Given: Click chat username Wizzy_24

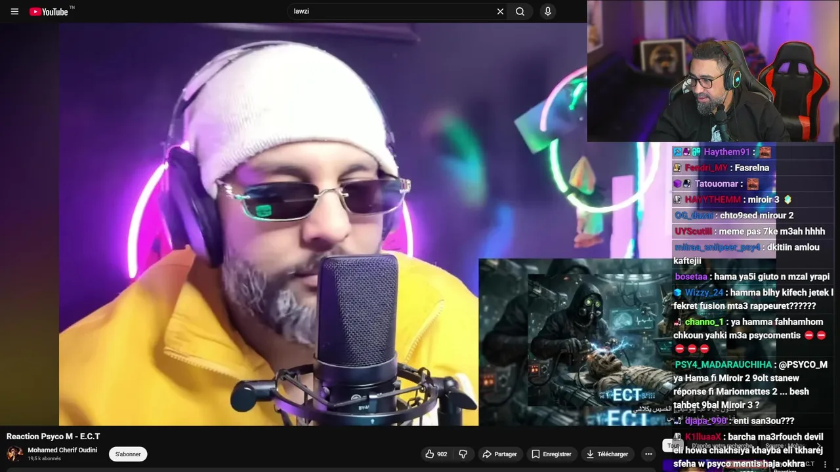Looking at the screenshot, I should (703, 293).
